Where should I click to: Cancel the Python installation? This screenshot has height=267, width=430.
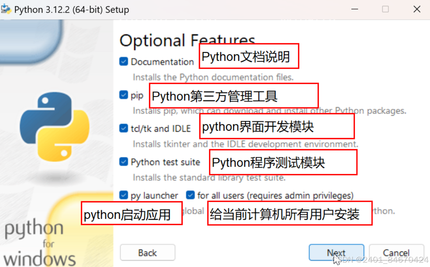396,253
